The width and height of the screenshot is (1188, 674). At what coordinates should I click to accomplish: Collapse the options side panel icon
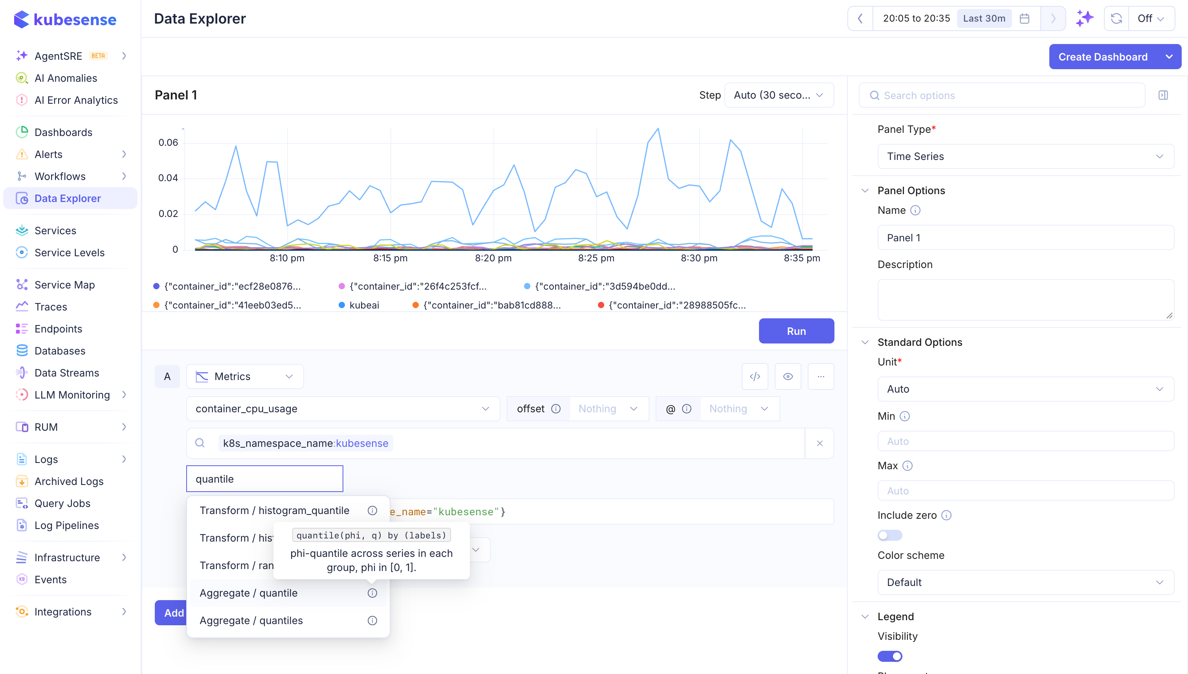pyautogui.click(x=1163, y=95)
